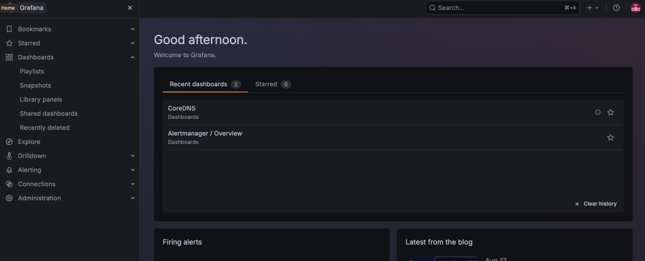Open Library panels in sidebar
This screenshot has width=645, height=261.
(41, 99)
